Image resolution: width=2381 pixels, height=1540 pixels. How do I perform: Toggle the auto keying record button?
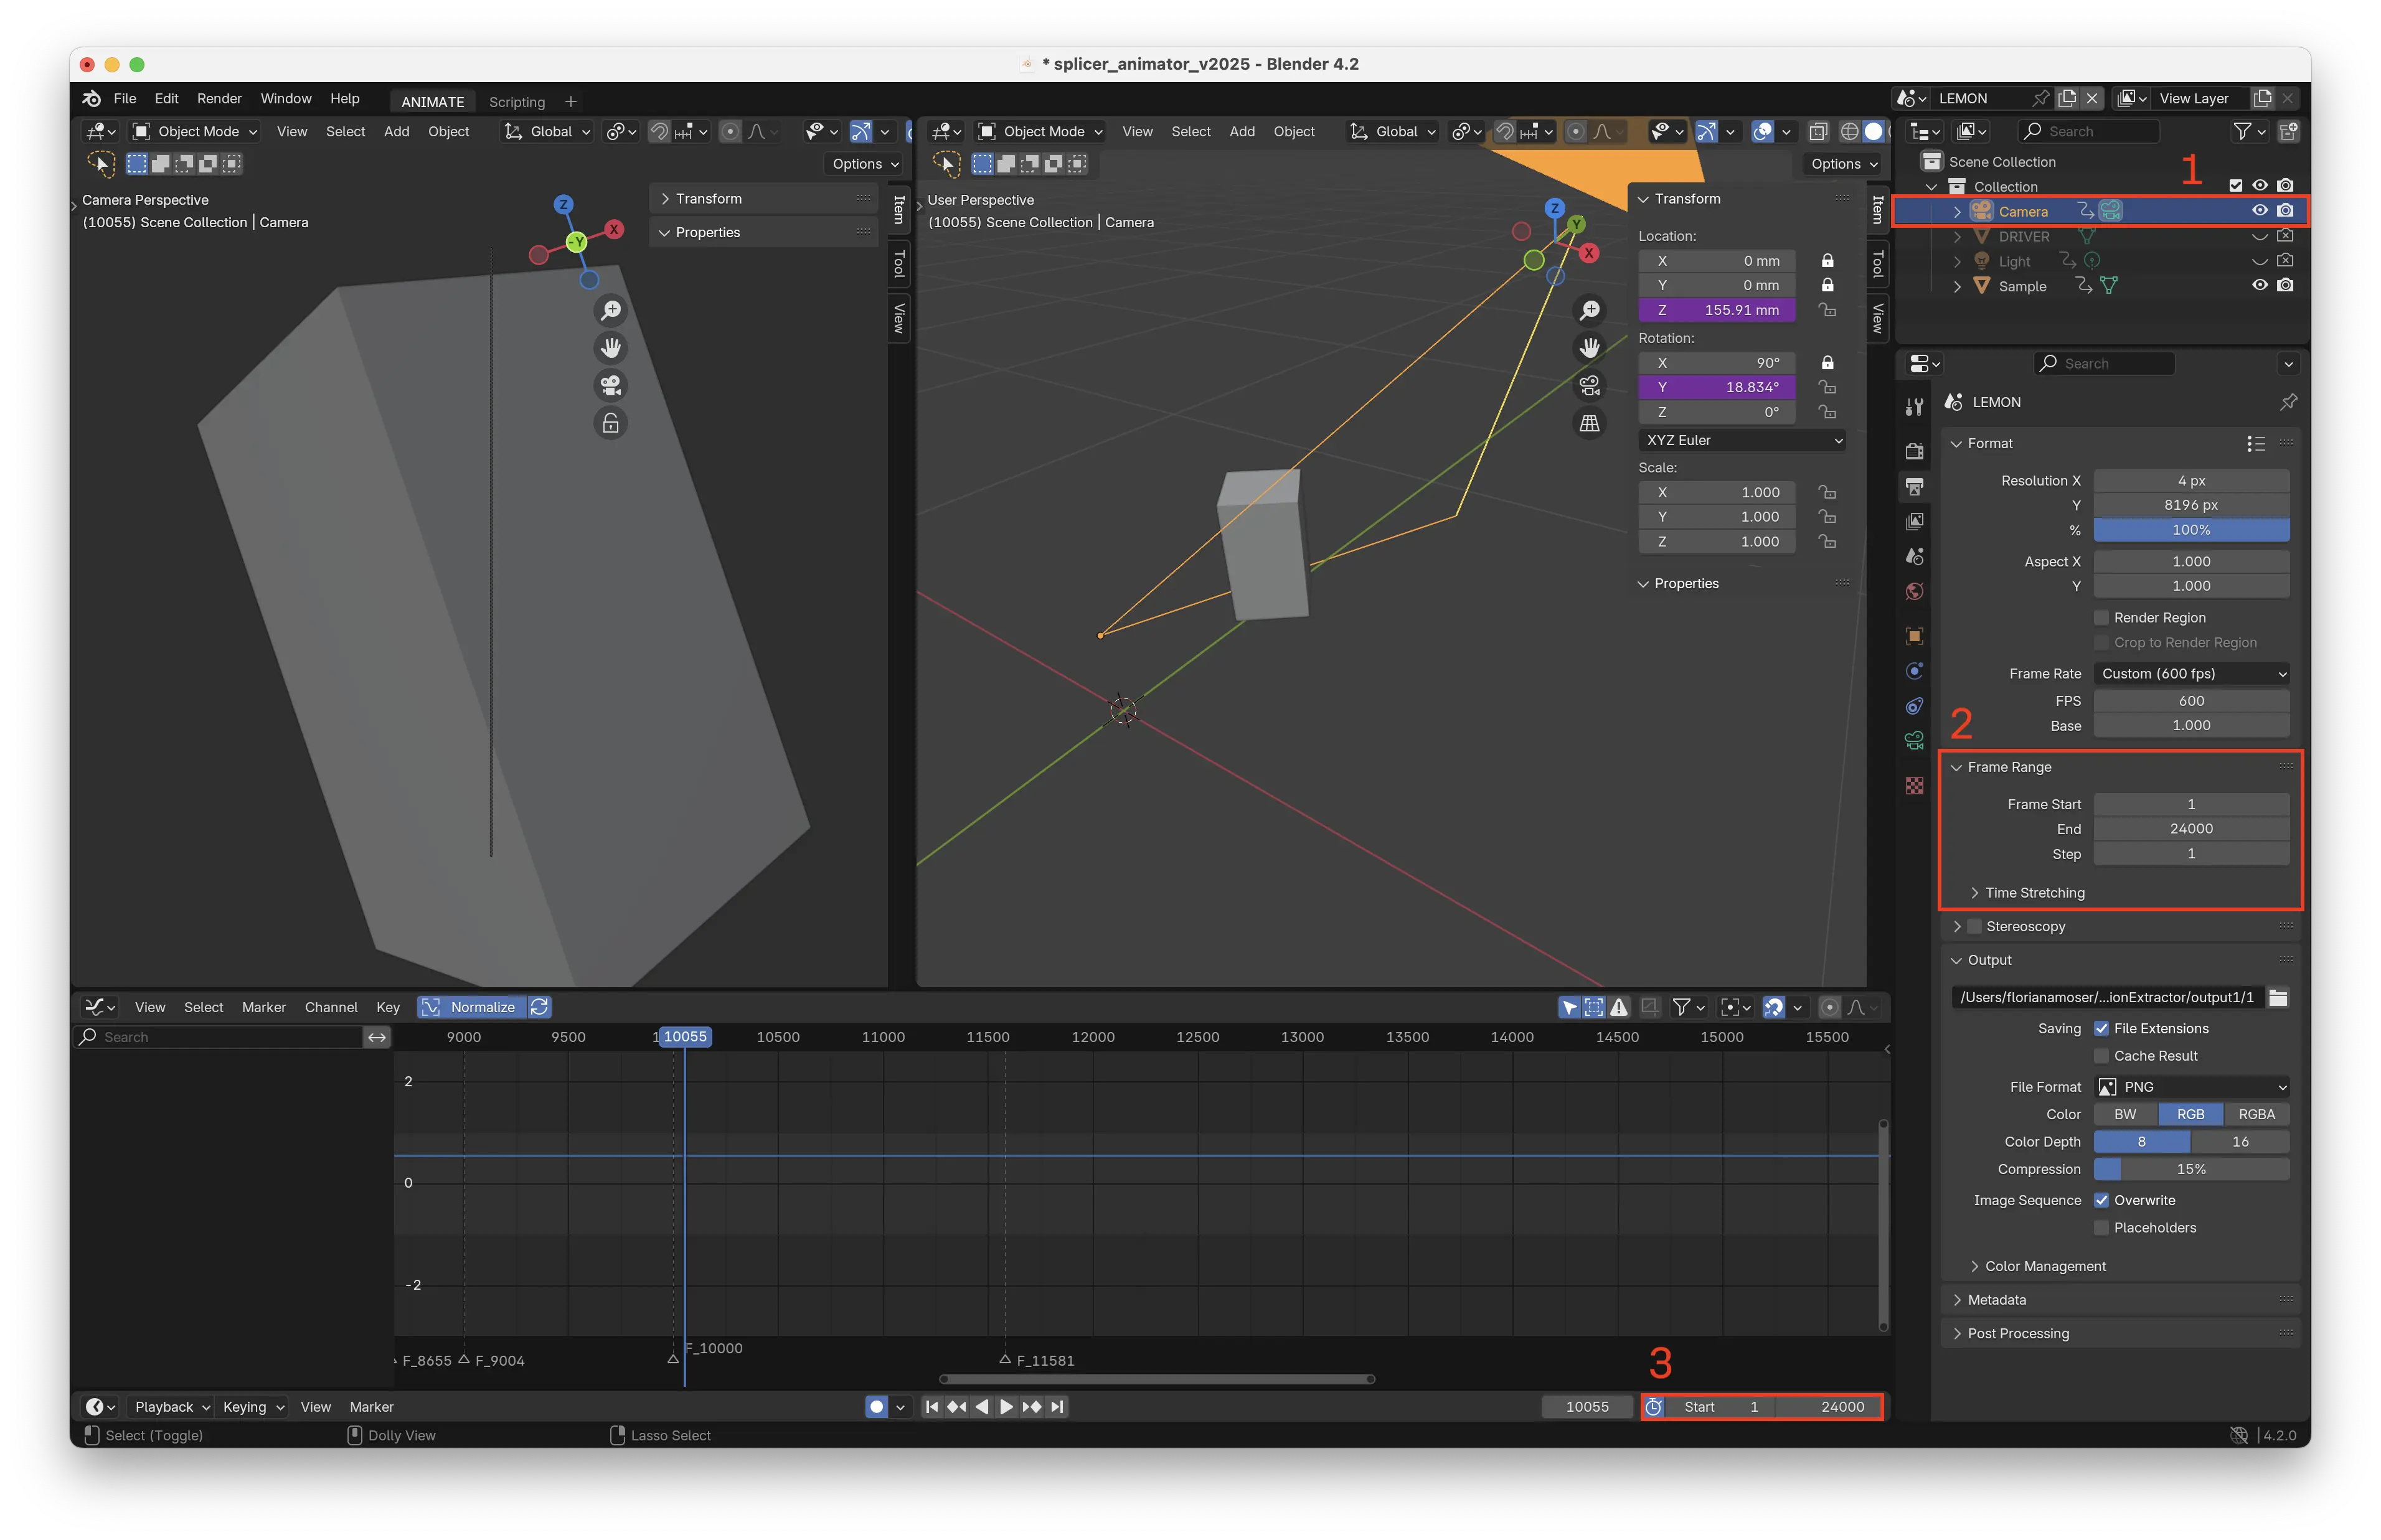(876, 1407)
